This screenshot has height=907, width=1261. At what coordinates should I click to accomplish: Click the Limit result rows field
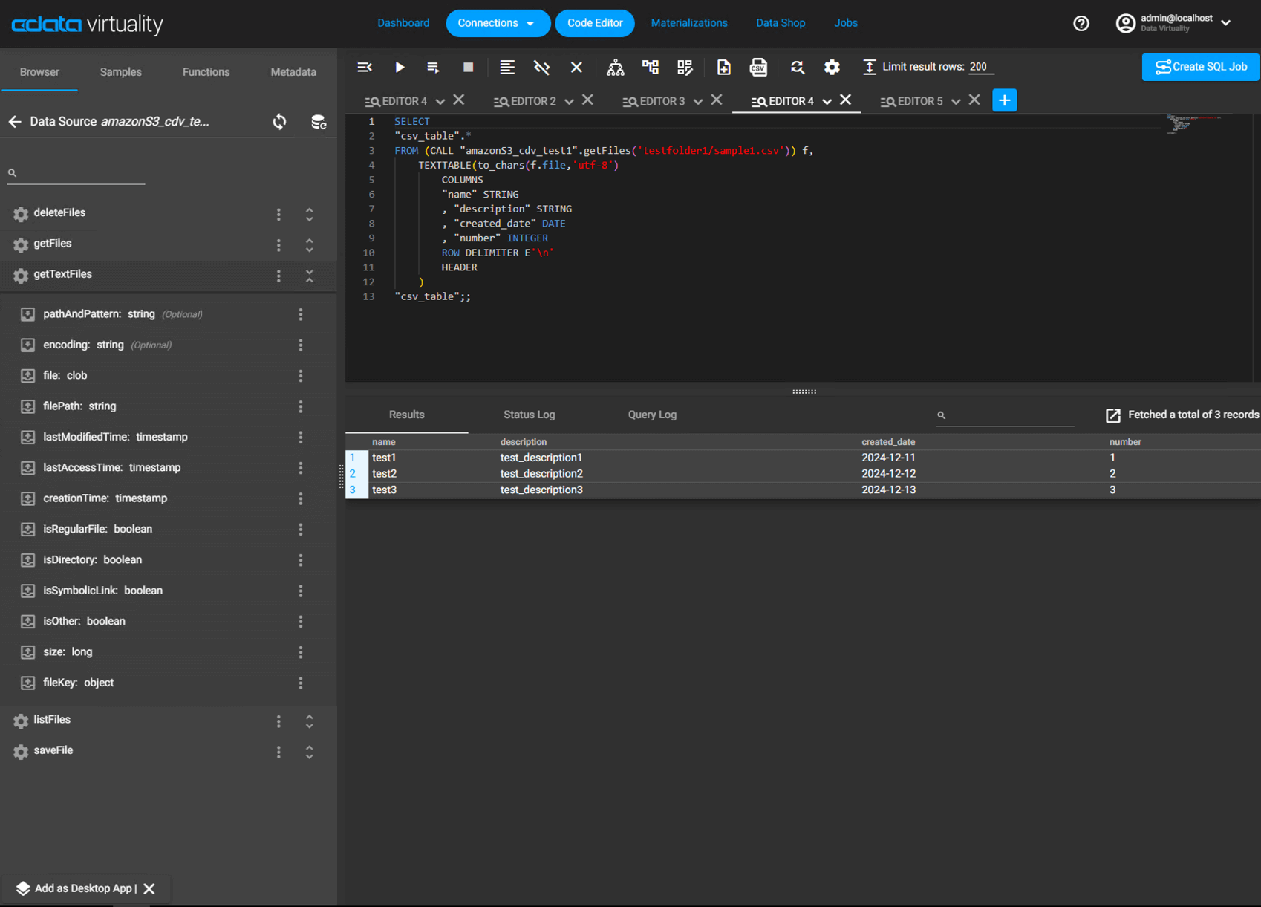[981, 67]
